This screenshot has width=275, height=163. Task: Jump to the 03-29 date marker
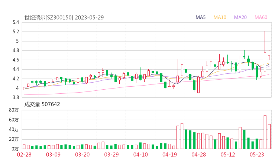pos(111,155)
